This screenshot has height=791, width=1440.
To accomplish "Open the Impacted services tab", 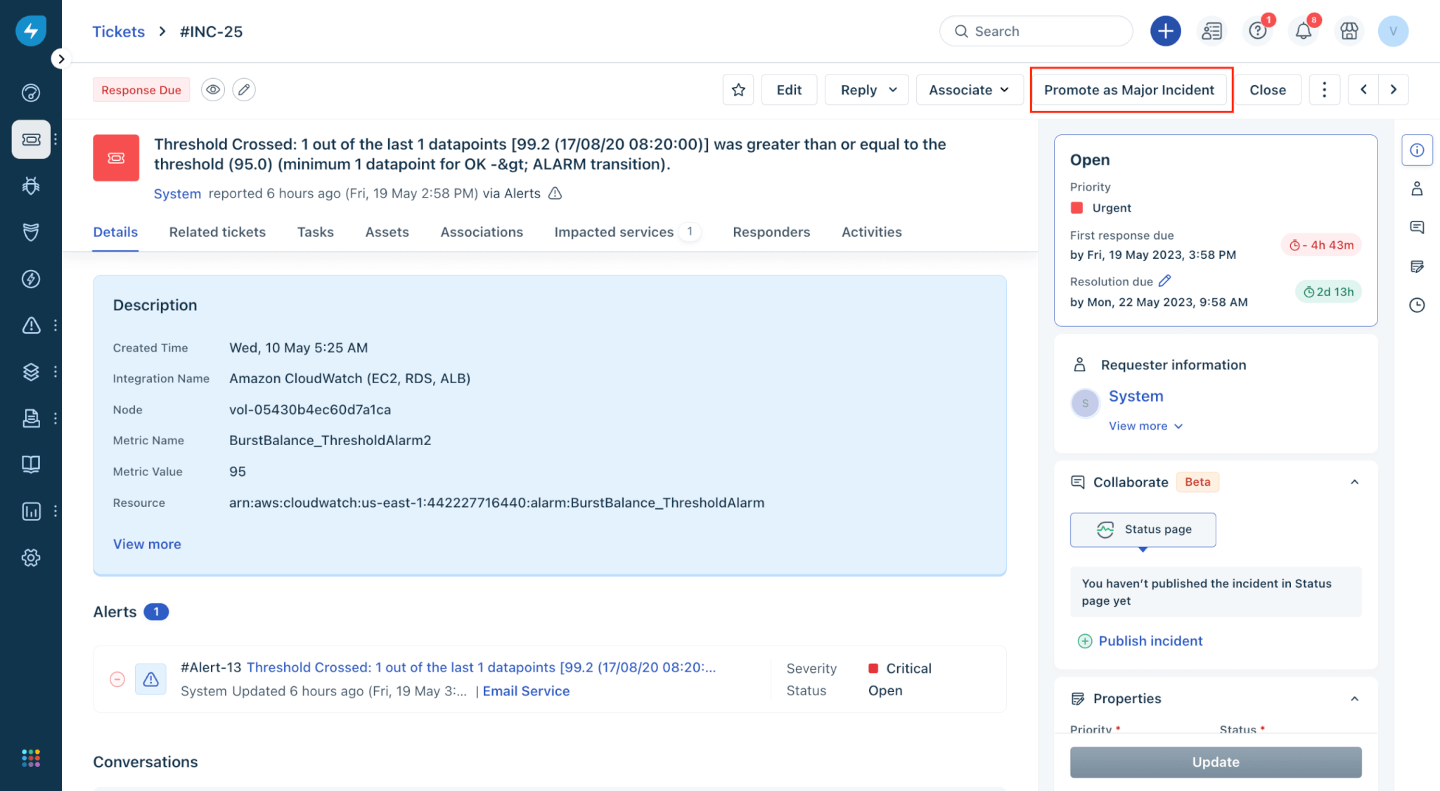I will point(614,232).
